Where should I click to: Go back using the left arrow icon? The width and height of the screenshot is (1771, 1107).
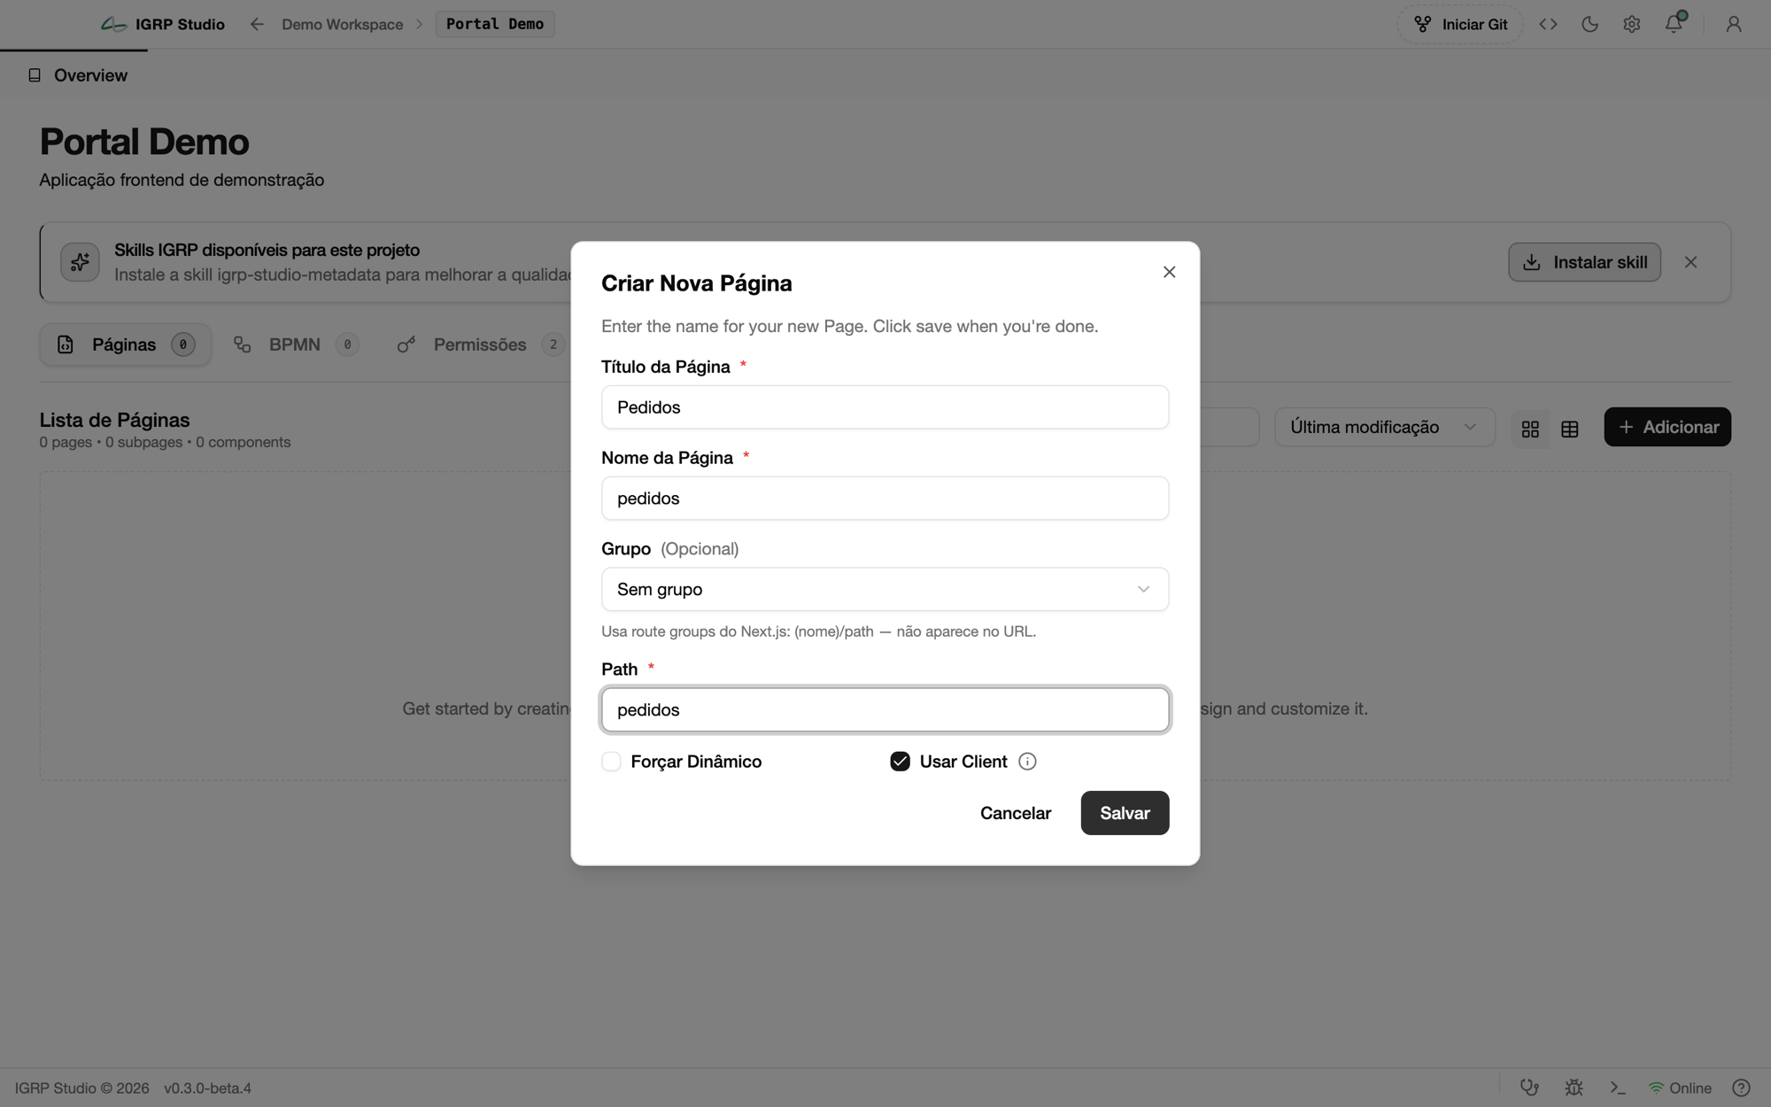point(257,24)
